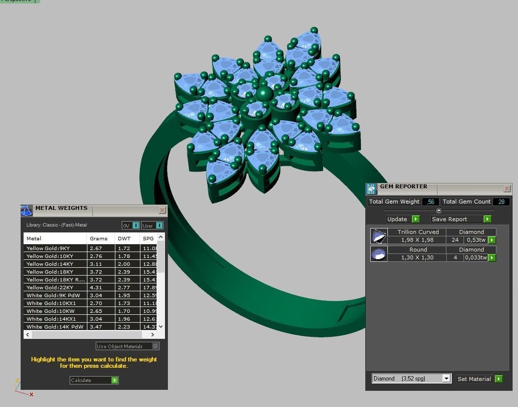This screenshot has height=407, width=518.
Task: Collapse the Gem Reporter summary with round arrow
Action: click(439, 210)
